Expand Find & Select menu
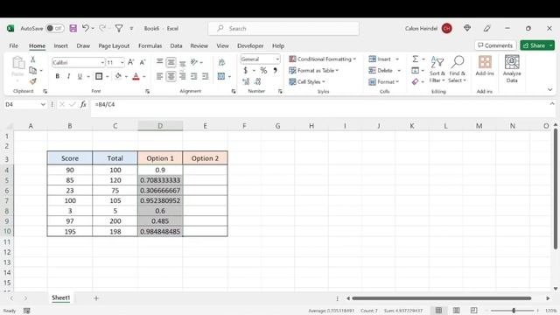Viewport: 560px width, 315px height. point(457,69)
